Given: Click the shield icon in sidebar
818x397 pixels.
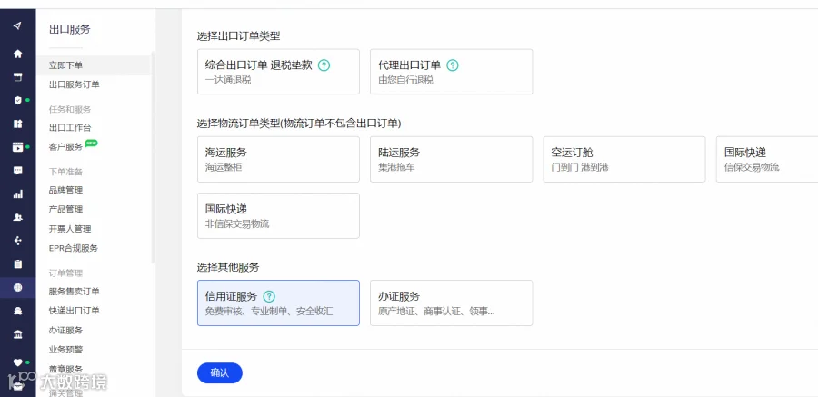Looking at the screenshot, I should (18, 100).
